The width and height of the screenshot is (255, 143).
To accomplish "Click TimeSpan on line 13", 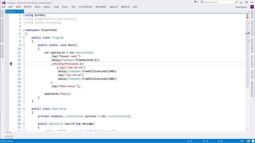I will 68,60.
